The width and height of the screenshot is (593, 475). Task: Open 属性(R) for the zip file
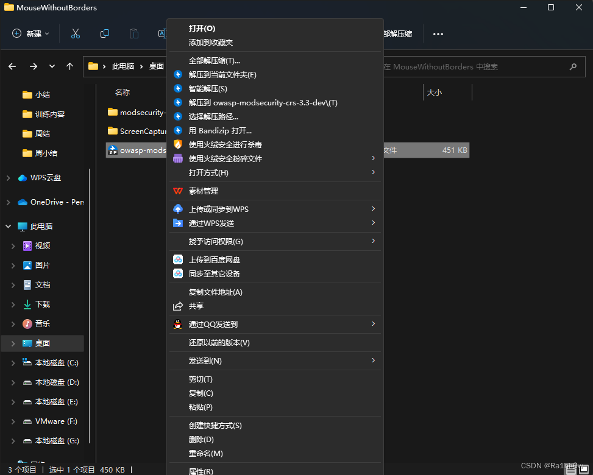coord(201,471)
